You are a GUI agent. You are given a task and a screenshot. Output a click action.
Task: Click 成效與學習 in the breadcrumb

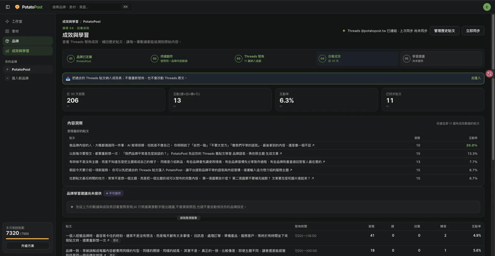pyautogui.click(x=70, y=22)
